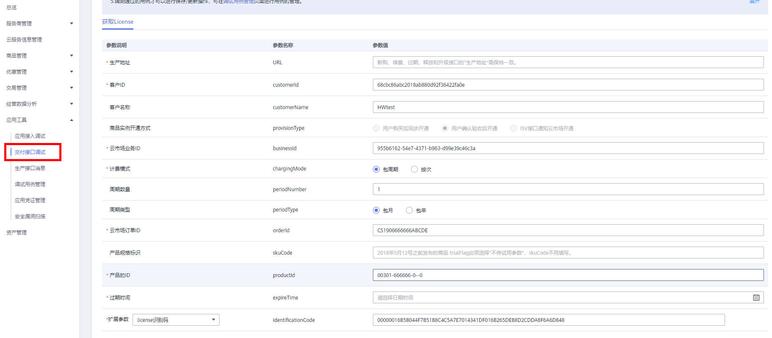Expand the 经营数据分析 sidebar menu
The width and height of the screenshot is (772, 338).
point(39,104)
